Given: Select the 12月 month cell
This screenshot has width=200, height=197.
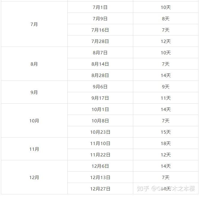Looking at the screenshot, I should click(x=34, y=177).
